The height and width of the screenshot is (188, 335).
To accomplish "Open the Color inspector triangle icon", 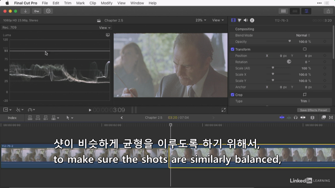I will tap(239, 20).
